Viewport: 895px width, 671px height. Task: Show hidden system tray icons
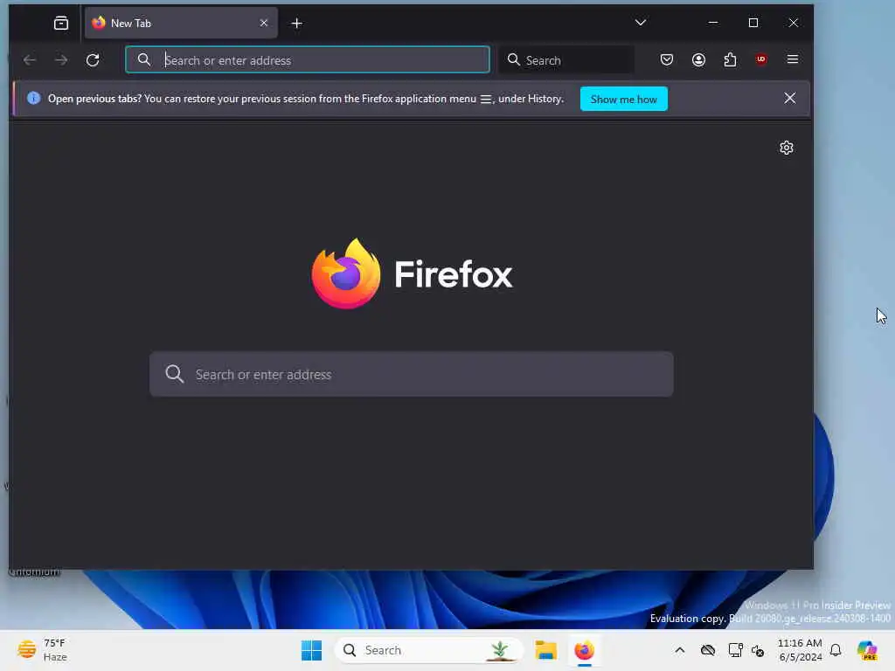(x=680, y=650)
